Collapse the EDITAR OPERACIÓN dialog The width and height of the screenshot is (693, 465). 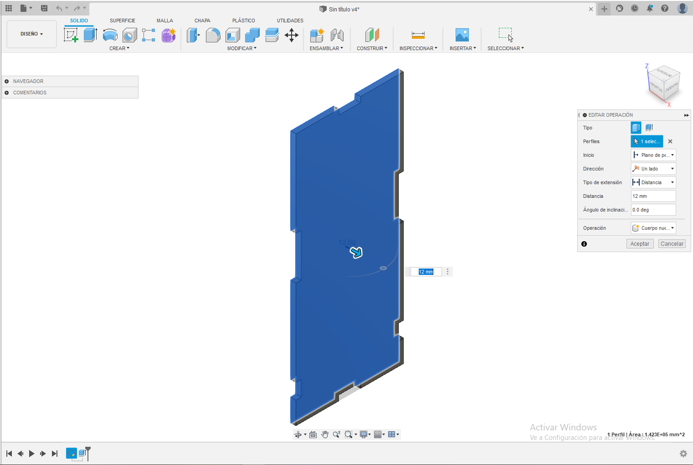pyautogui.click(x=585, y=115)
